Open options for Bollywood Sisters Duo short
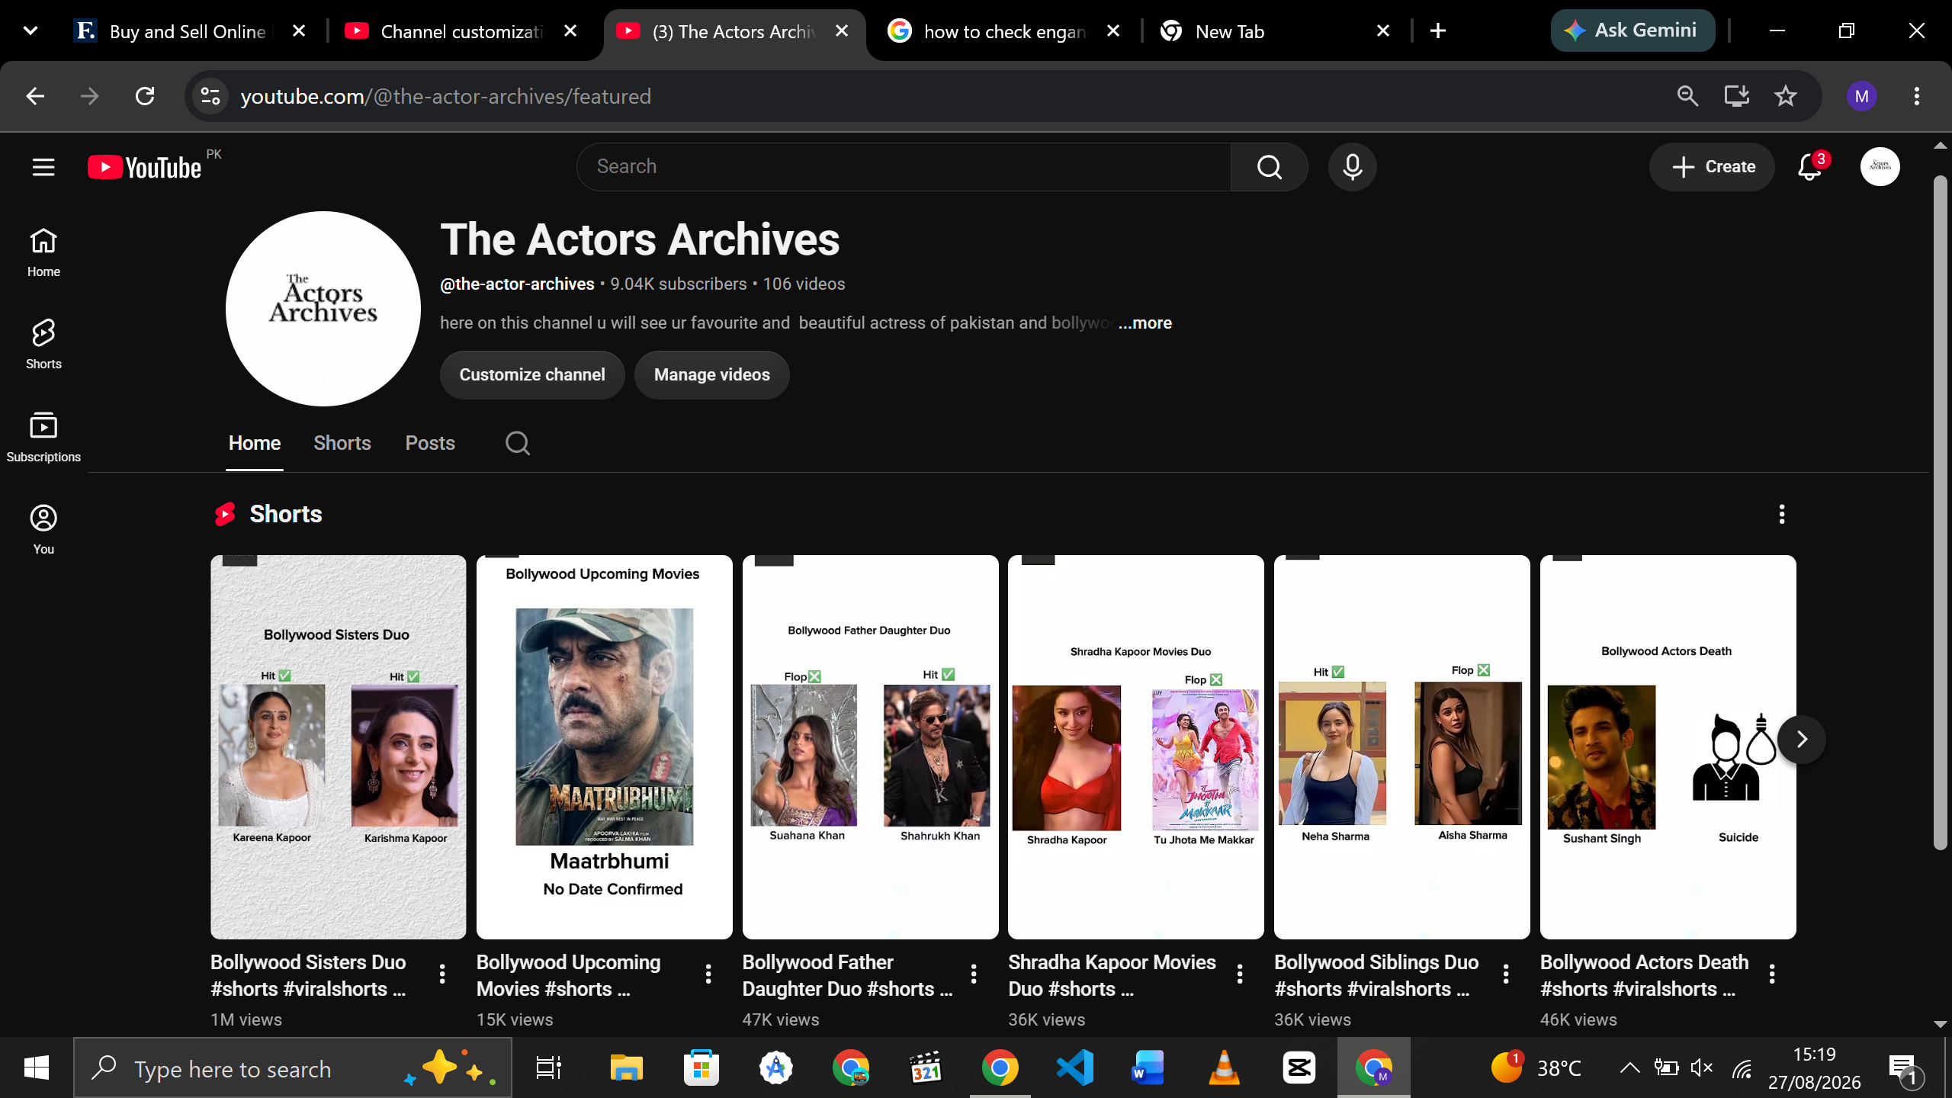This screenshot has height=1098, width=1952. tap(442, 974)
